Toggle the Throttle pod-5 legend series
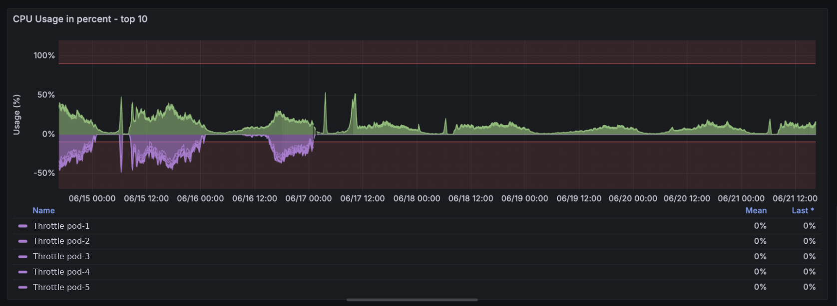 [x=61, y=288]
